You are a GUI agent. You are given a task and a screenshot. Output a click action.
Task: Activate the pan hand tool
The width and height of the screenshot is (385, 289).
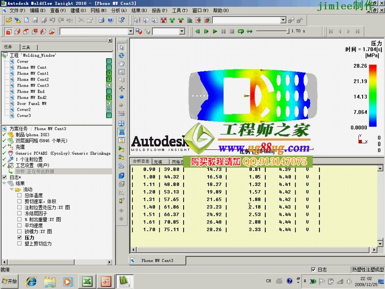pos(122,64)
